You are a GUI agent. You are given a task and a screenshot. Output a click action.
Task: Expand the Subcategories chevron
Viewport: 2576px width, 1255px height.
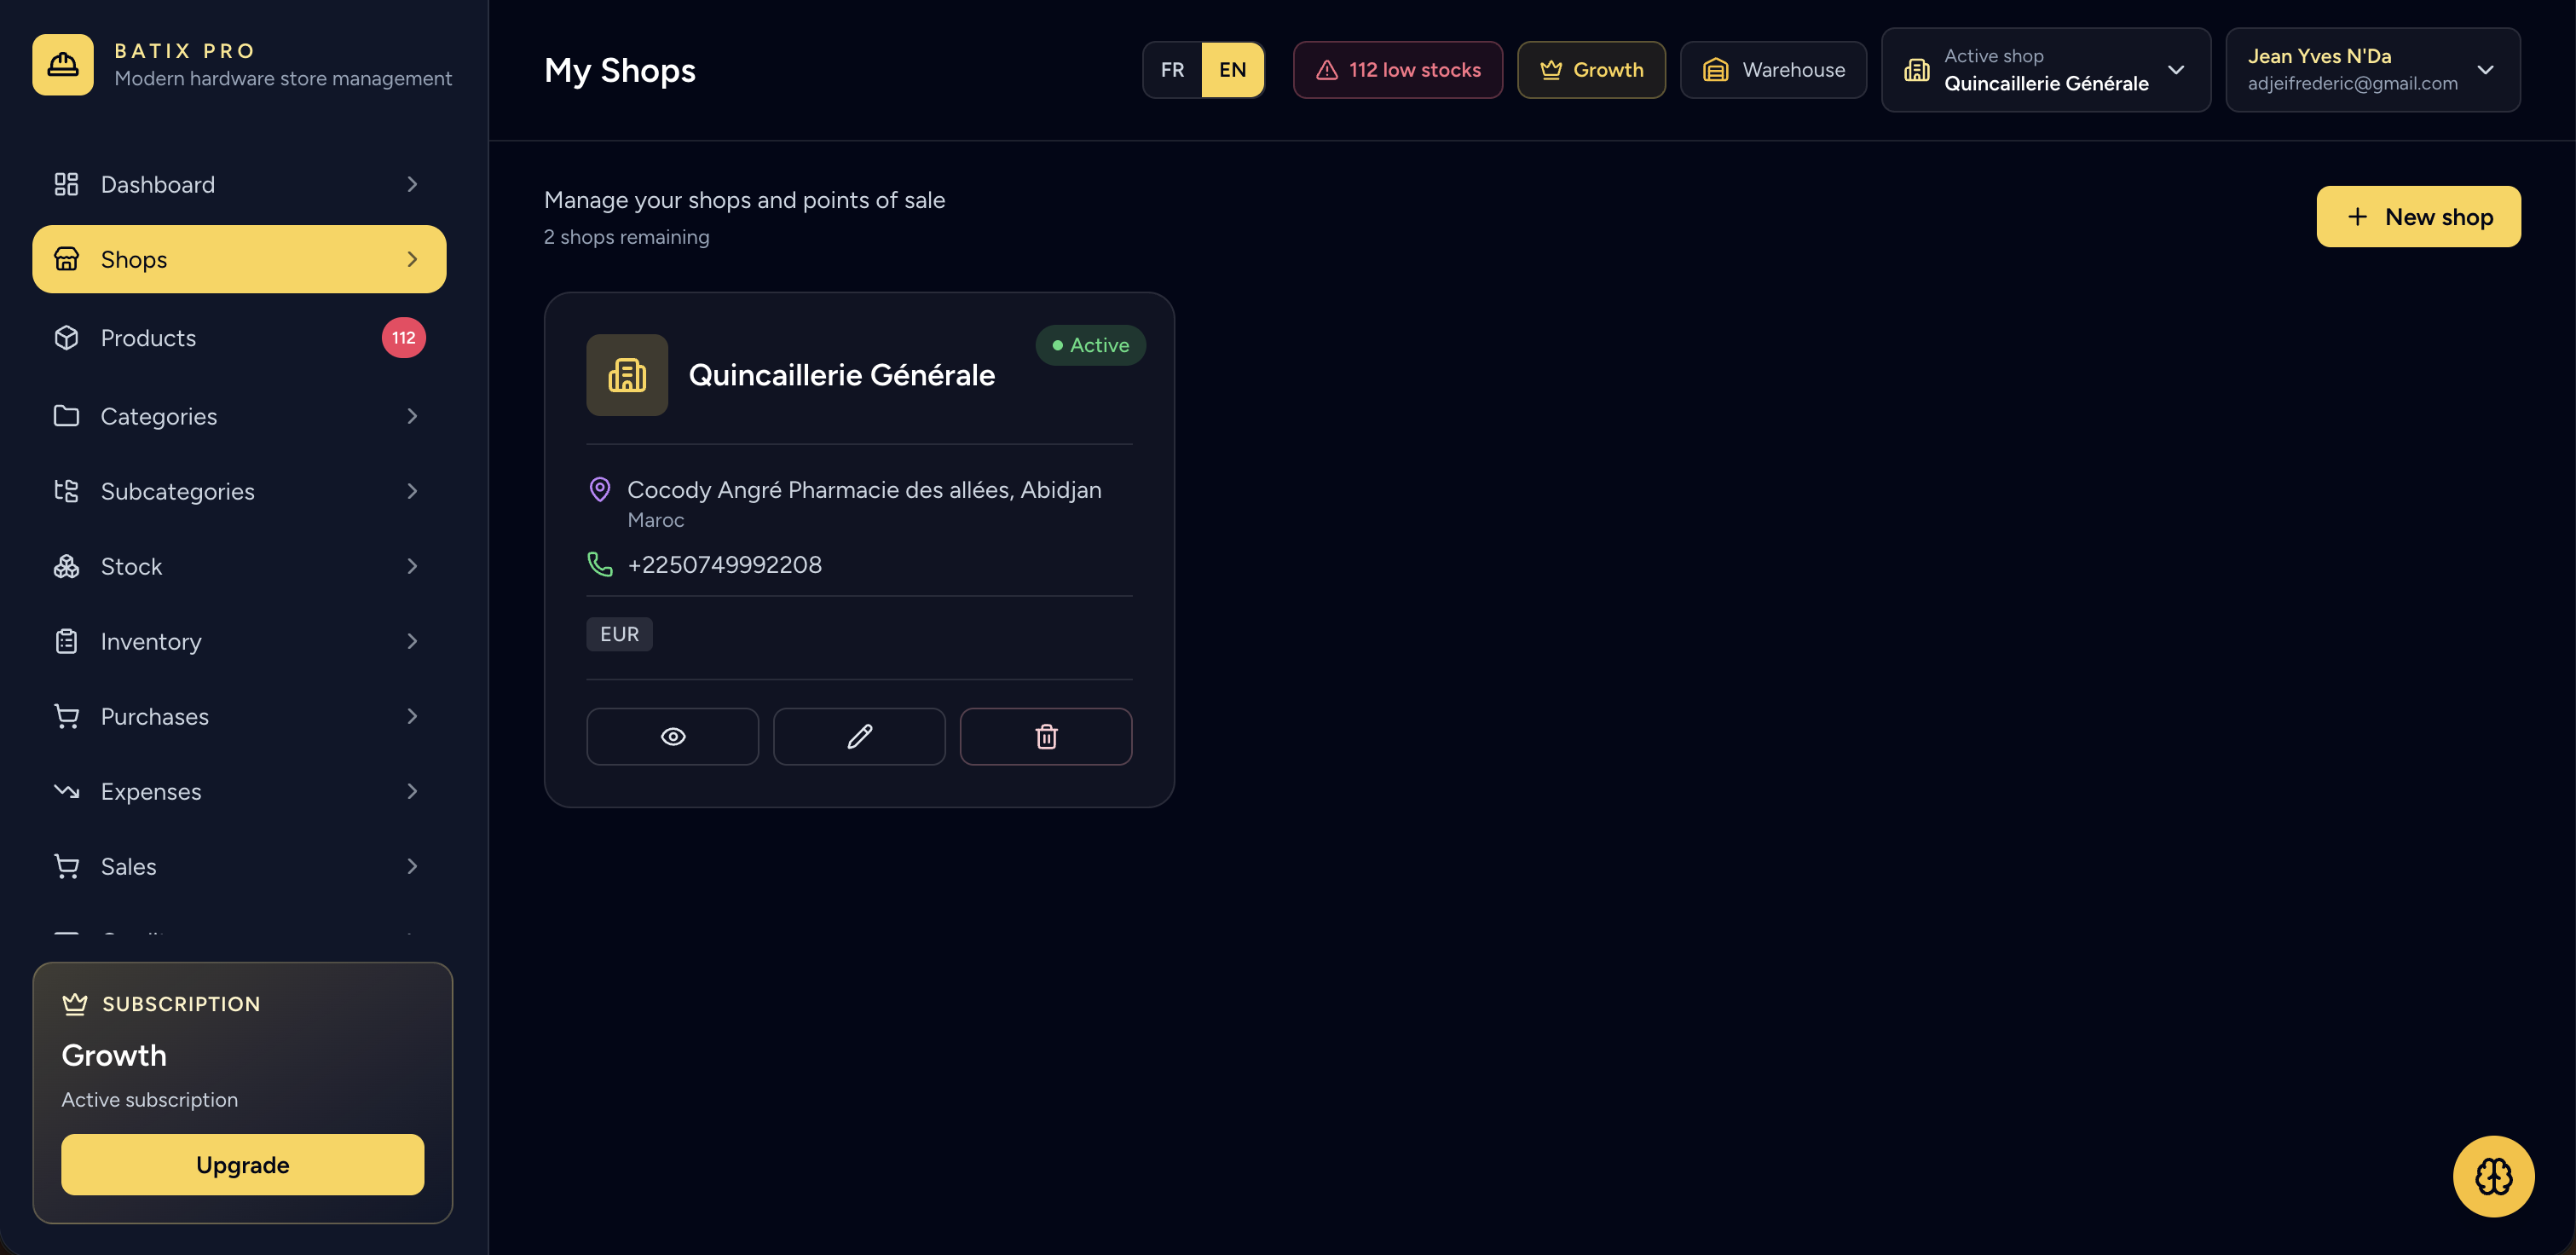412,491
